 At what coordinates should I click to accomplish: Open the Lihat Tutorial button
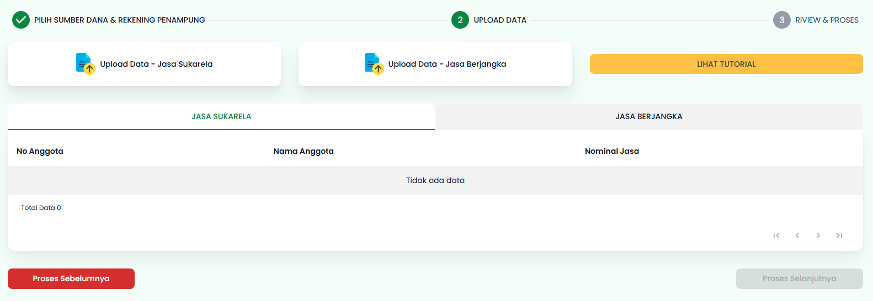pyautogui.click(x=726, y=64)
